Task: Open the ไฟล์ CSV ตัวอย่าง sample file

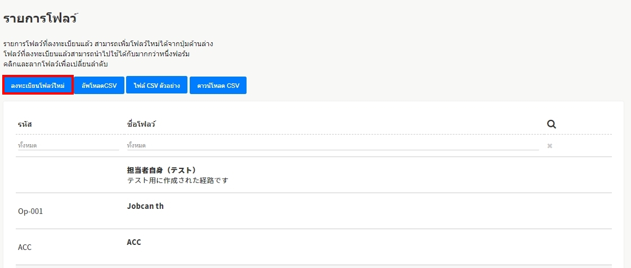Action: (x=156, y=86)
